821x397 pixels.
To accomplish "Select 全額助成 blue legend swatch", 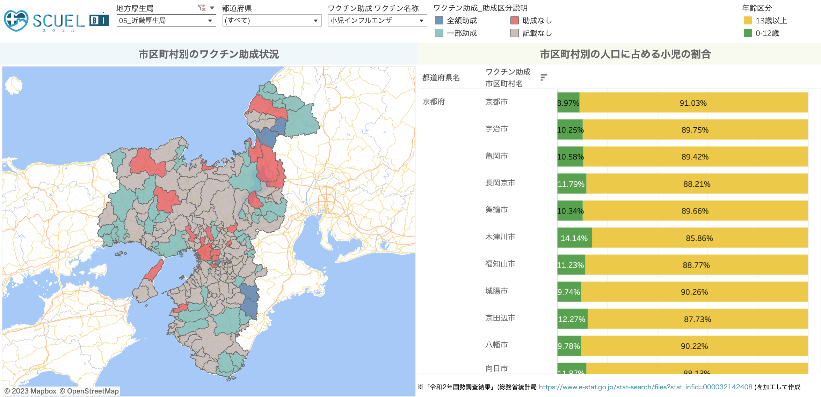I will pyautogui.click(x=439, y=21).
